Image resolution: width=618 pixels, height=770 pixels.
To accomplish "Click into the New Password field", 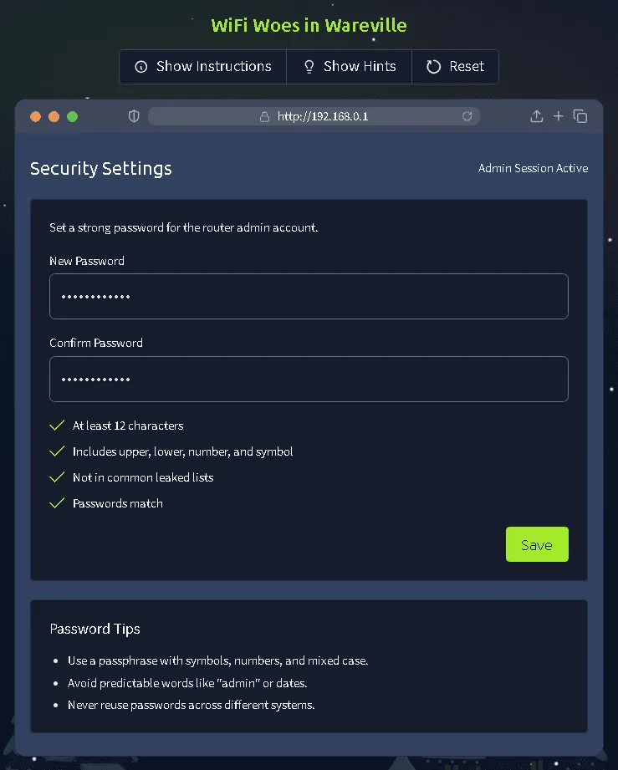I will coord(309,296).
